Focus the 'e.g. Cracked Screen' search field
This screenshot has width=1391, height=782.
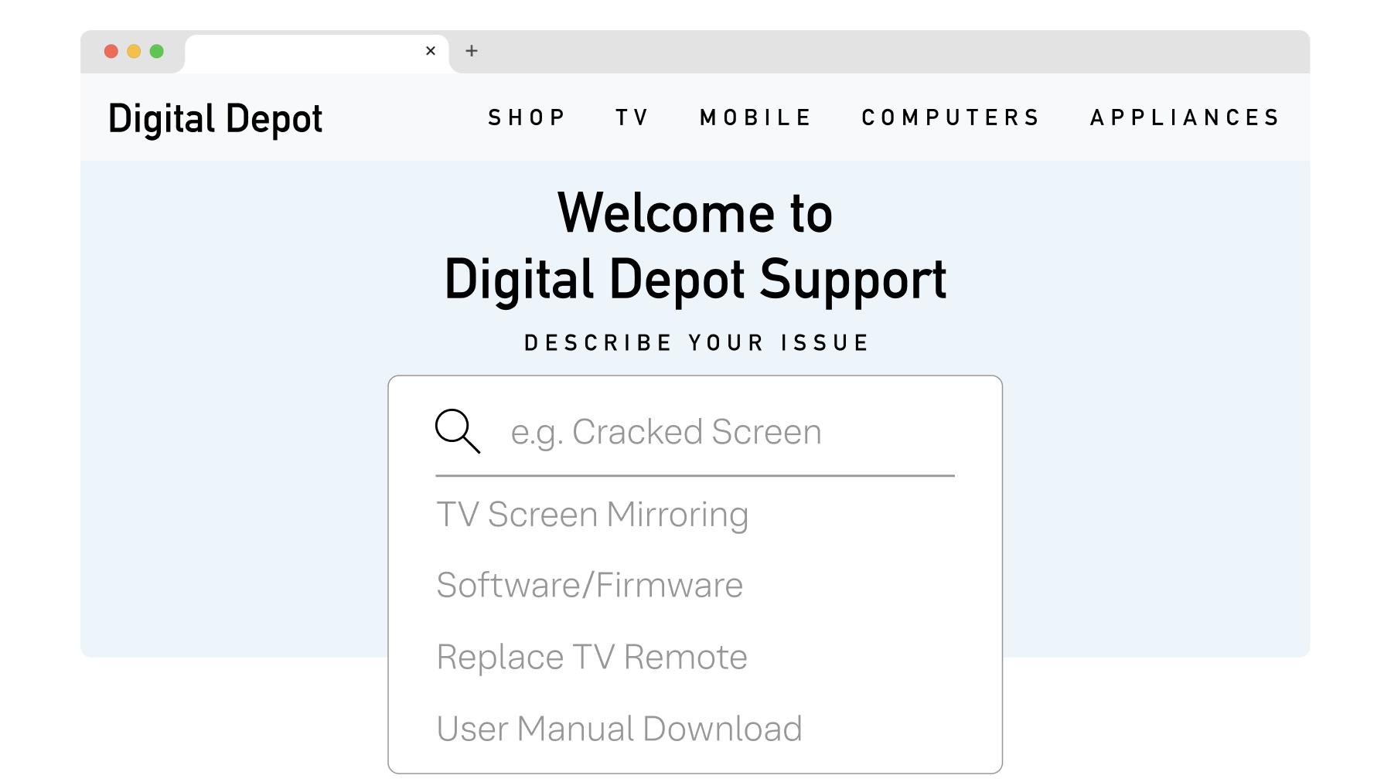[696, 432]
